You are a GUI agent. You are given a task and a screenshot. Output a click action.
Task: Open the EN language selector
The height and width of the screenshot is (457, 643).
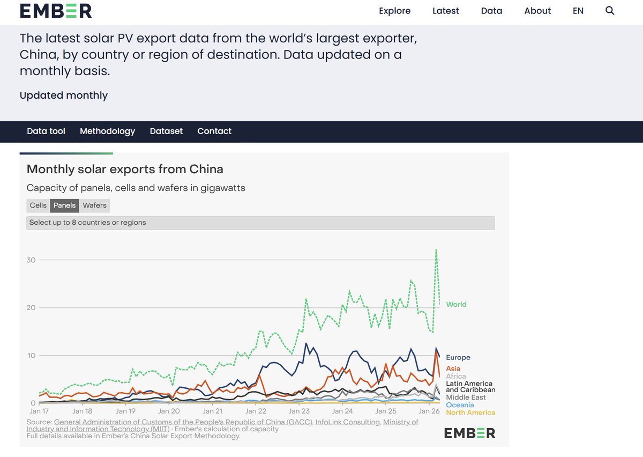tap(578, 11)
